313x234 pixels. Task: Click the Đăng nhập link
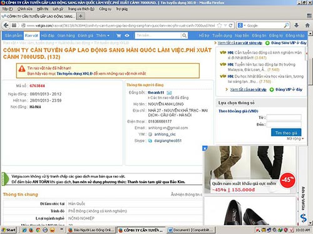[x=295, y=36]
